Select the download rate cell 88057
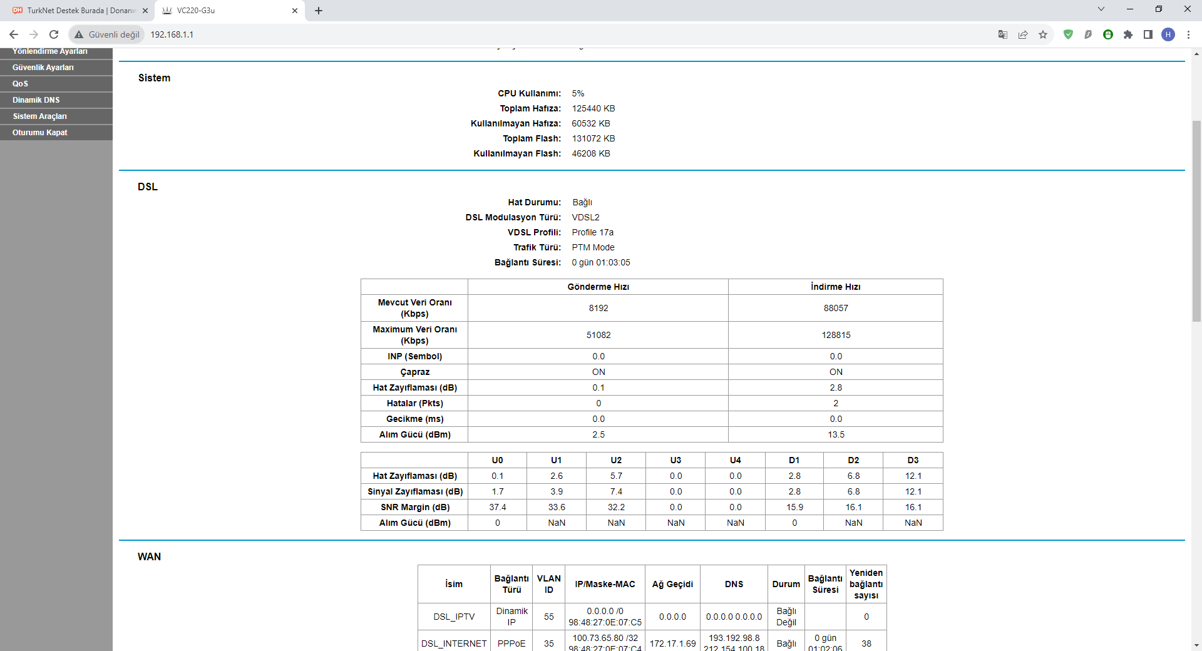 coord(836,308)
